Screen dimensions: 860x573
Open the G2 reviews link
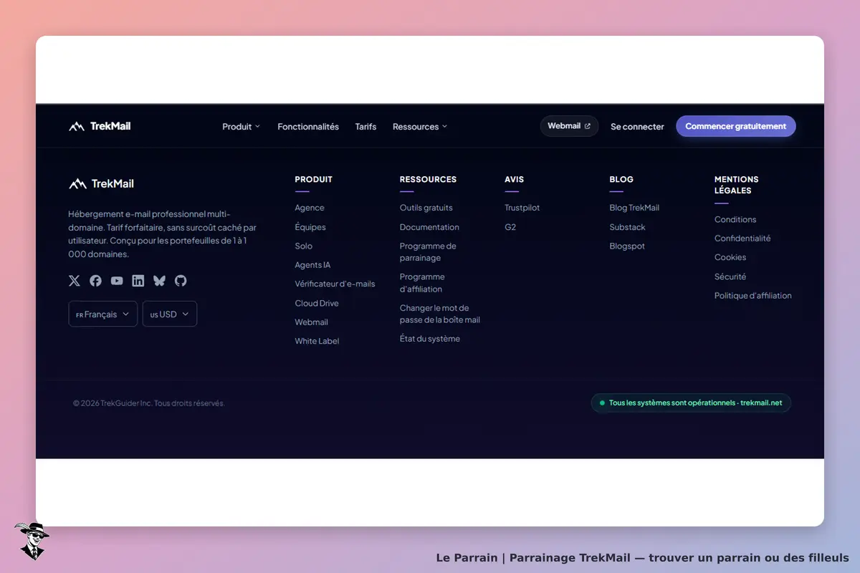pyautogui.click(x=510, y=227)
